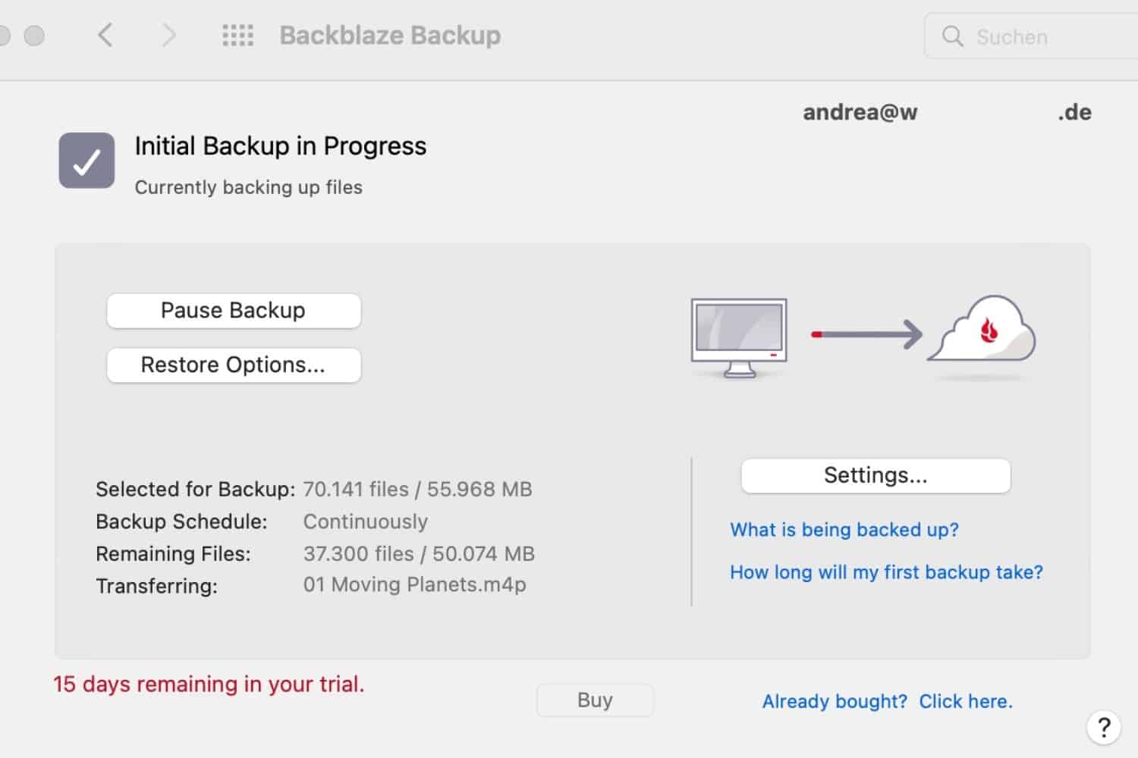This screenshot has width=1138, height=758.
Task: Click 'Already bought? Click here.' link
Action: [887, 701]
